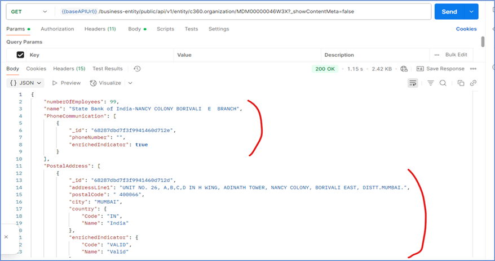The width and height of the screenshot is (495, 261).
Task: Open more options beside Save Response
Action: tap(474, 69)
